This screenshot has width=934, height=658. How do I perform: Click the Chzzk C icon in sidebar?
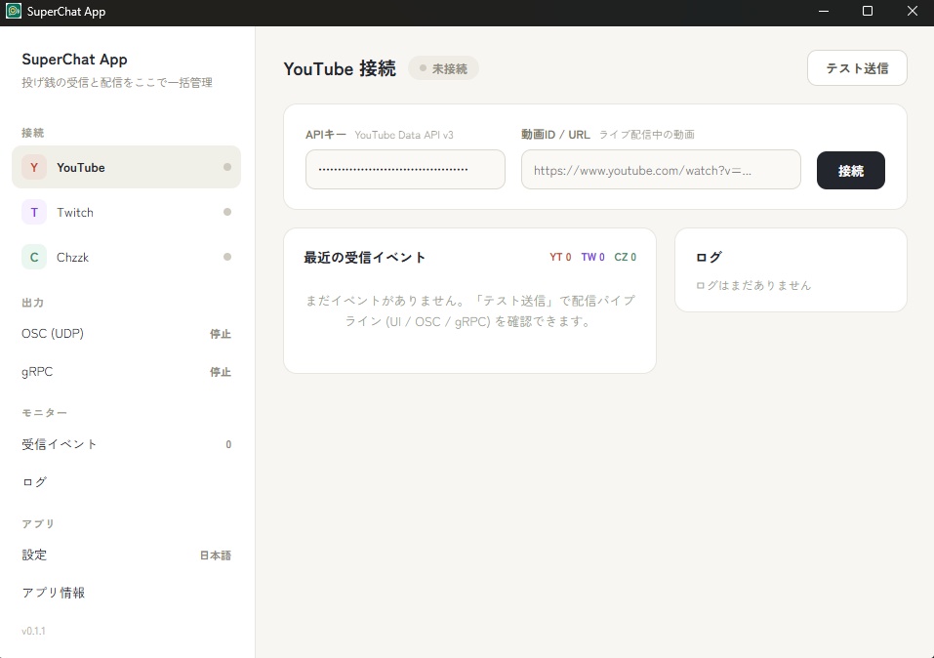(x=34, y=258)
